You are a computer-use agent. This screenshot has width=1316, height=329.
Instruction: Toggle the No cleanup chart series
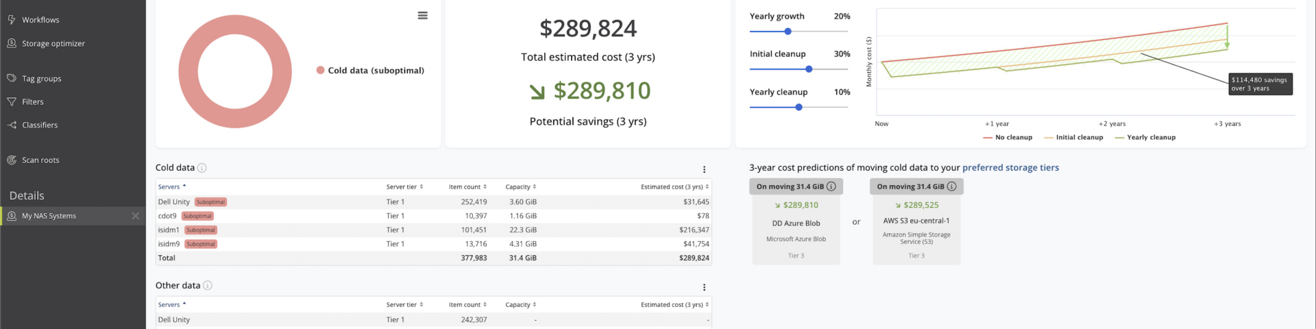(x=1008, y=138)
